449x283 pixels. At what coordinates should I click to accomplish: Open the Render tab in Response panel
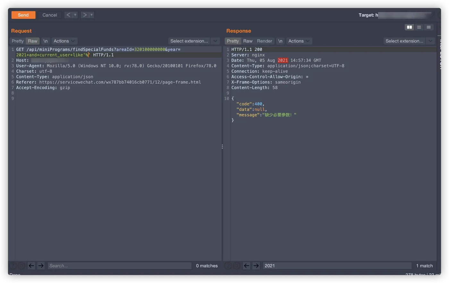pyautogui.click(x=265, y=41)
